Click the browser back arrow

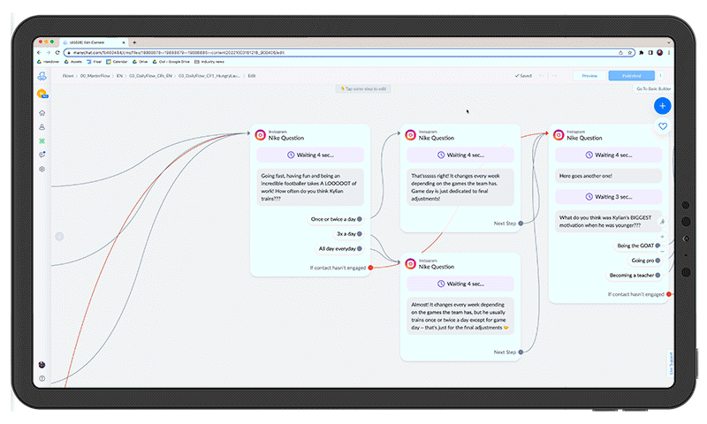(x=39, y=53)
